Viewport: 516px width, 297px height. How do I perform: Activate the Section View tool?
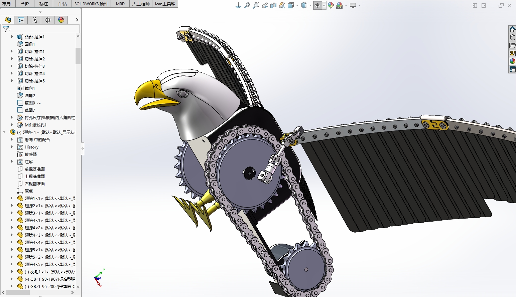click(273, 5)
